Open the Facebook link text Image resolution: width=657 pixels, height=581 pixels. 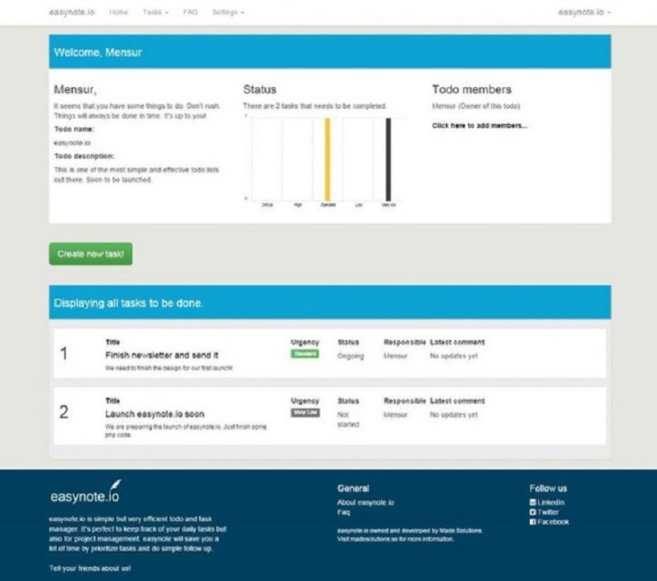tap(553, 522)
